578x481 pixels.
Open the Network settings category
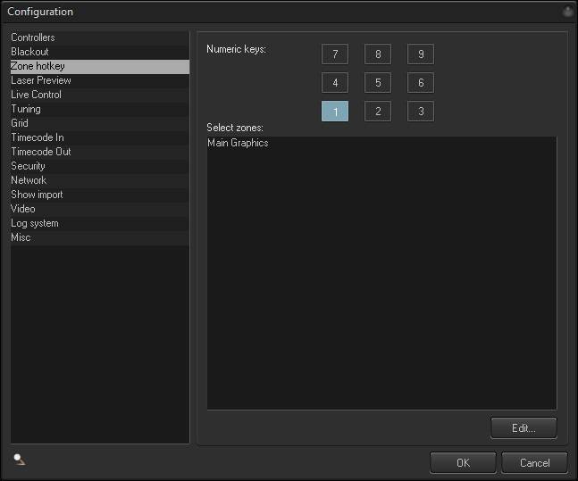coord(29,180)
